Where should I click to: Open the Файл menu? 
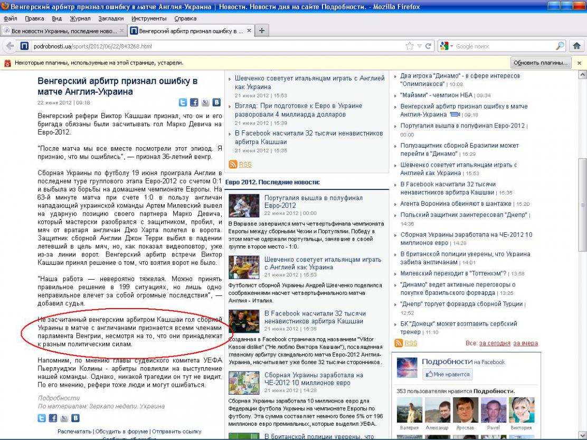coord(11,18)
